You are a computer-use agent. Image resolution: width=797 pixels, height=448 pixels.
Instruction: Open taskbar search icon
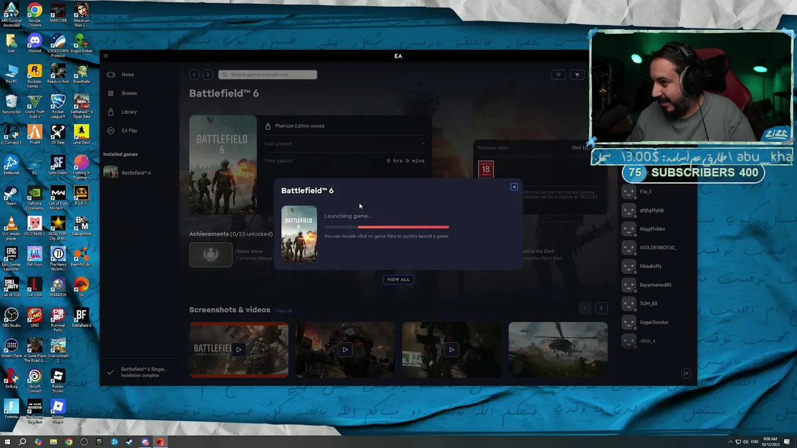tap(22, 442)
